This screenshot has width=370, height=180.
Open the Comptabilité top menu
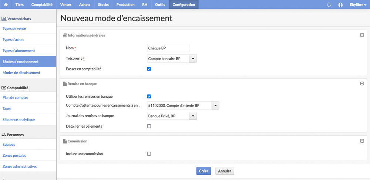(x=42, y=4)
